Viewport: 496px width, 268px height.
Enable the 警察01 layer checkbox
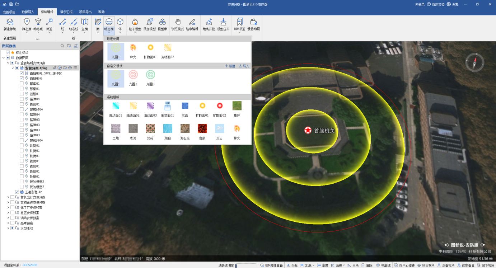pyautogui.click(x=22, y=89)
